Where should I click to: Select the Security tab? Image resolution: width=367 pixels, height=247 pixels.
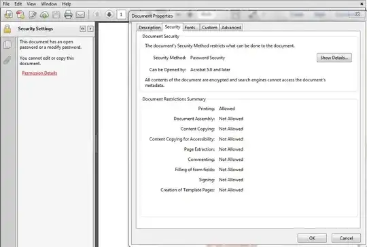173,27
